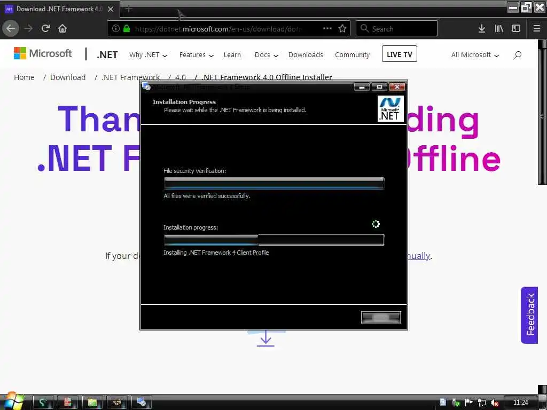The height and width of the screenshot is (410, 547).
Task: Open the Learn page
Action: point(232,55)
